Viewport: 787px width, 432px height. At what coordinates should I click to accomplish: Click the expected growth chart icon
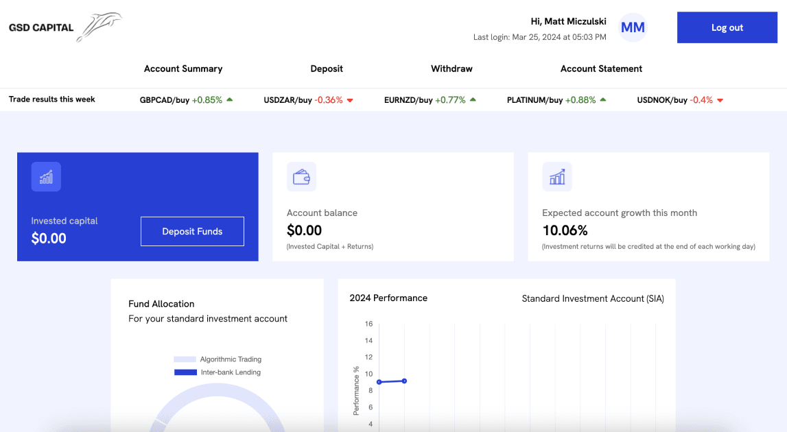click(x=556, y=177)
